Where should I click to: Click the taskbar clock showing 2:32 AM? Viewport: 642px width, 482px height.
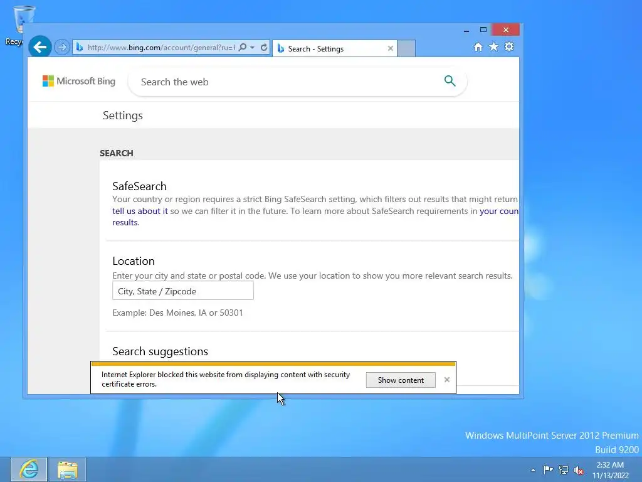click(610, 469)
